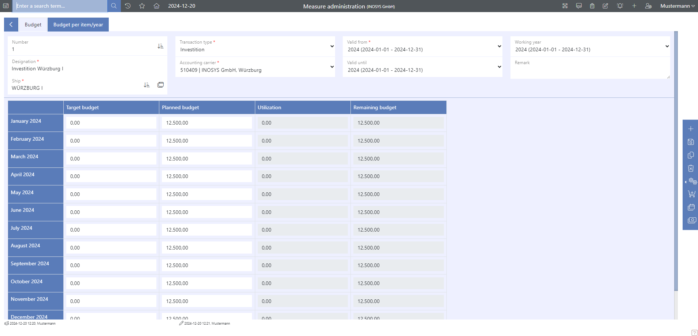Click the favorites star icon
698x336 pixels.
tap(142, 6)
